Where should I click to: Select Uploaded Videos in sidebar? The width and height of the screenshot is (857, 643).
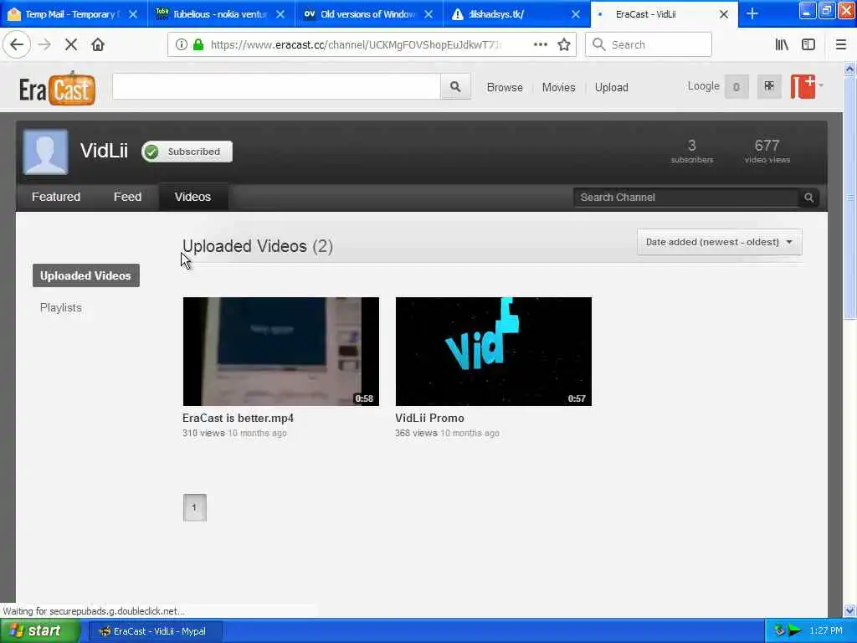[x=86, y=275]
